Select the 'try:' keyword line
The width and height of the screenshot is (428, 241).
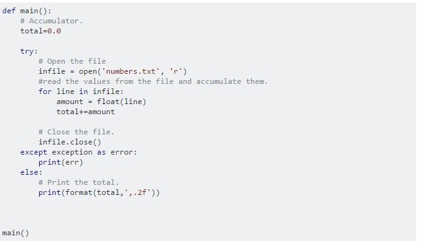point(29,51)
